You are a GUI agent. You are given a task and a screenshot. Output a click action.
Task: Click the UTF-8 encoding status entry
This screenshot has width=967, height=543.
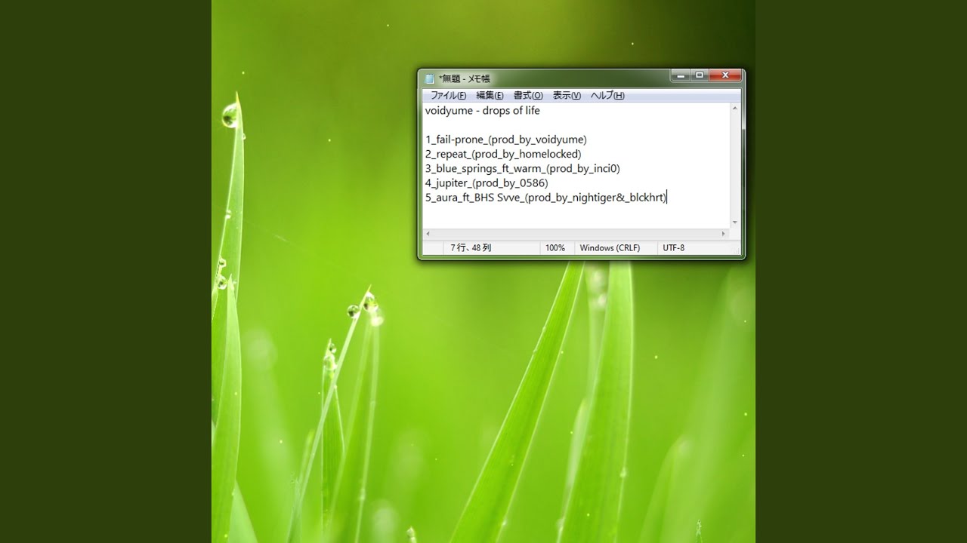[674, 248]
